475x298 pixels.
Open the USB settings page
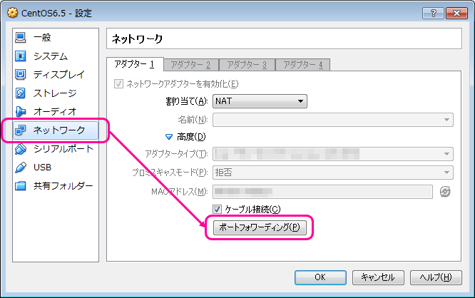tap(56, 168)
